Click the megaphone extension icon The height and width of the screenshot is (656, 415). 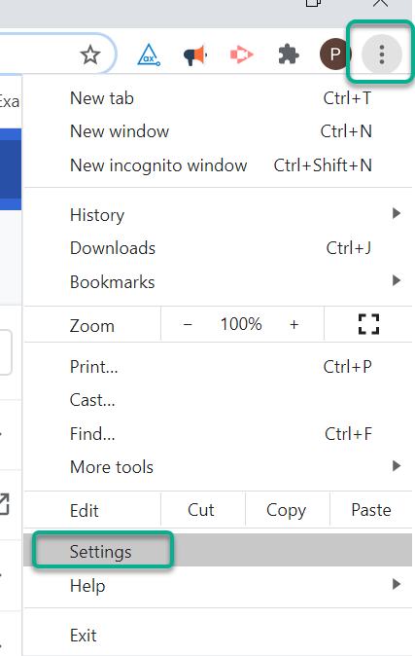click(x=195, y=55)
